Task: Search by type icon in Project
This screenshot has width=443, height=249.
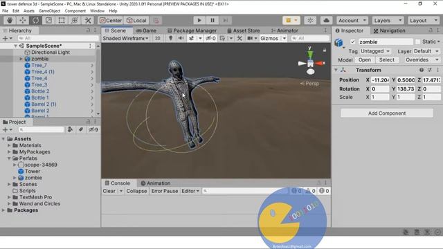Action: pyautogui.click(x=70, y=129)
